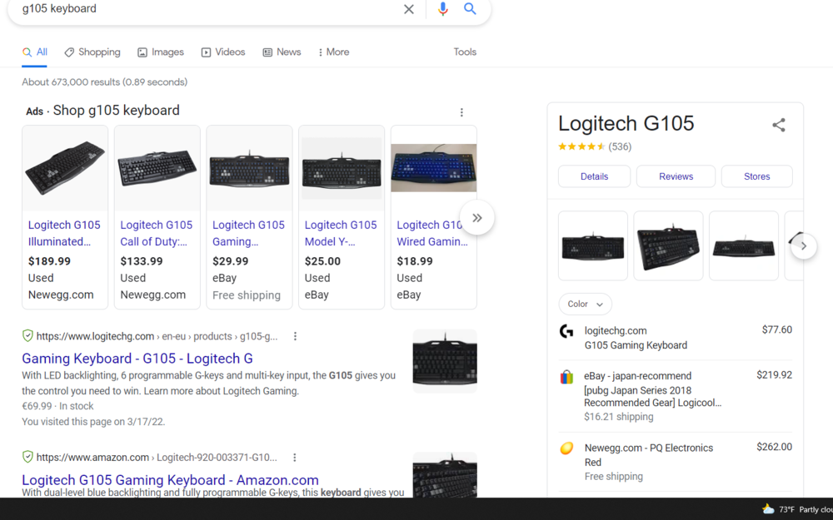
Task: Click the blue backlit keyboard ad thumbnail
Action: (x=433, y=168)
